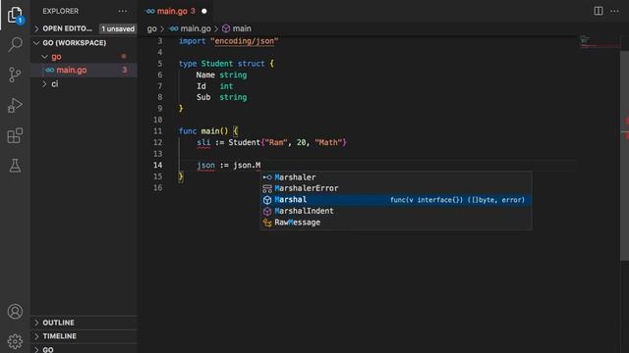Click the main symbol breadcrumb
629x353 pixels.
[x=237, y=28]
